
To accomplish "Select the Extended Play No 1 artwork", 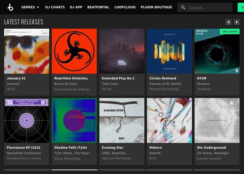I will (122, 51).
